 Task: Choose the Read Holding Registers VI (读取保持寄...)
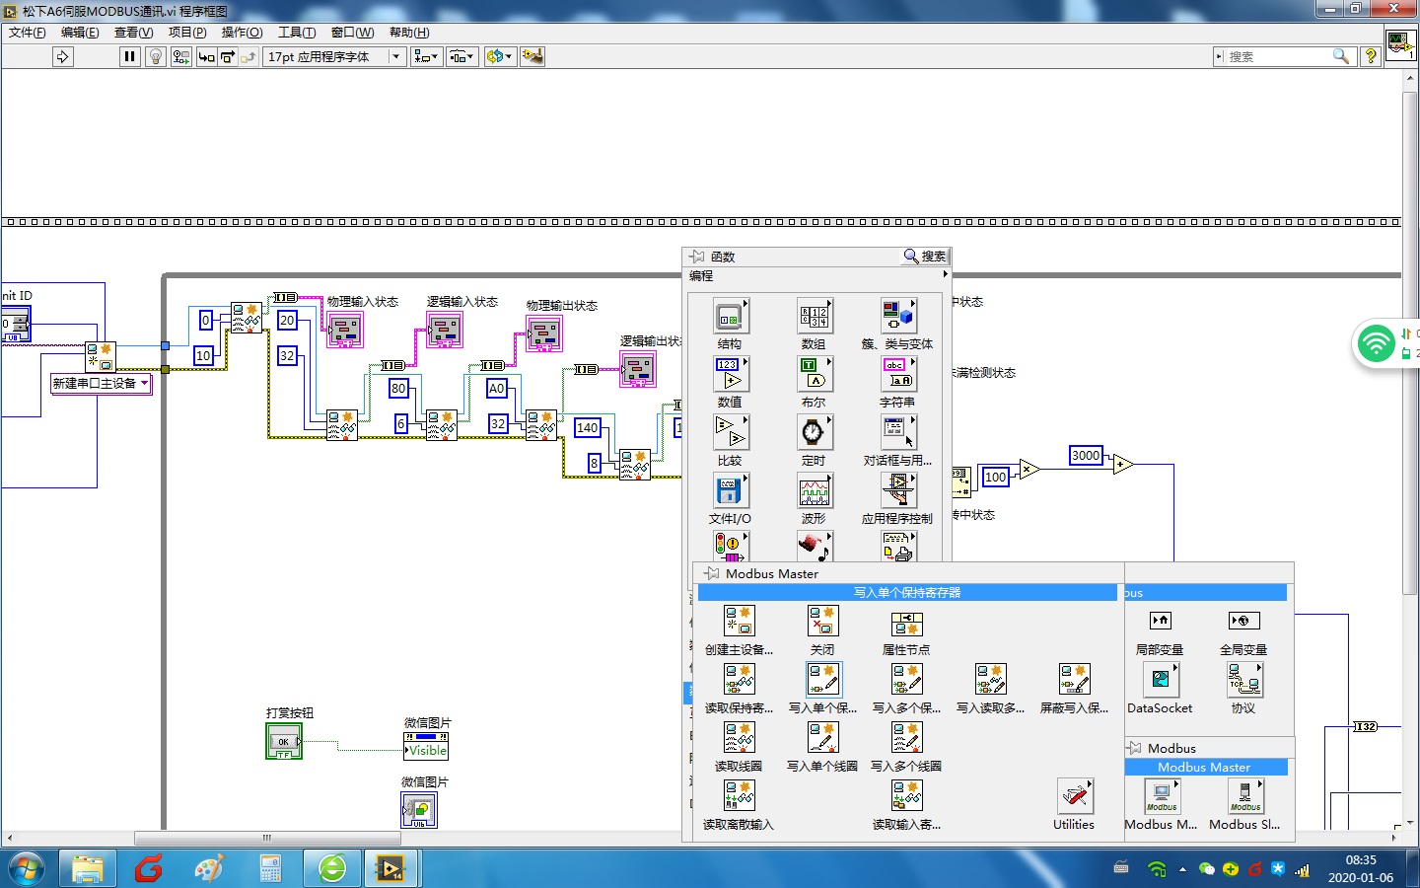739,680
